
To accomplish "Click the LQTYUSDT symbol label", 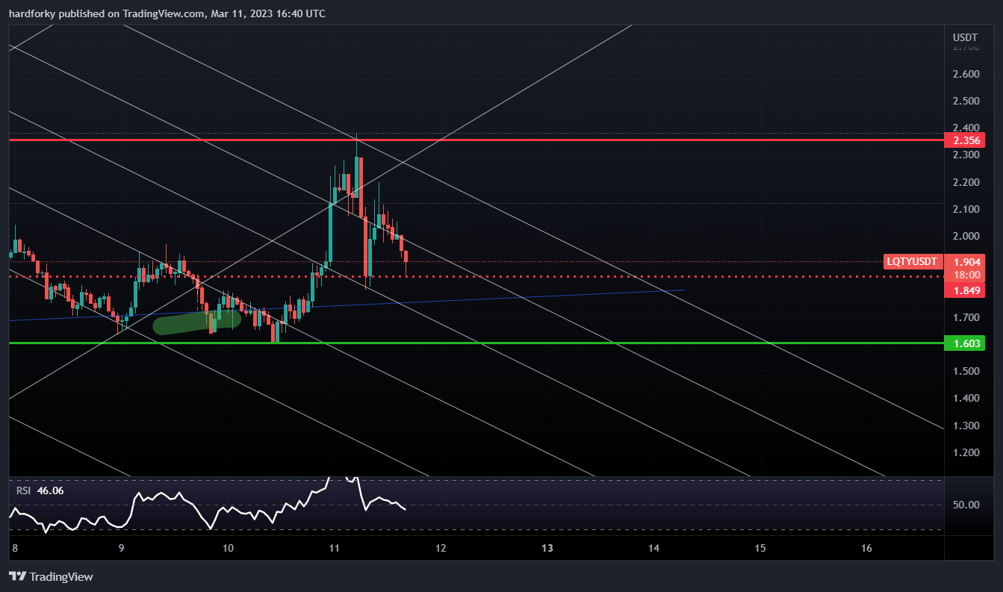I will click(x=911, y=261).
